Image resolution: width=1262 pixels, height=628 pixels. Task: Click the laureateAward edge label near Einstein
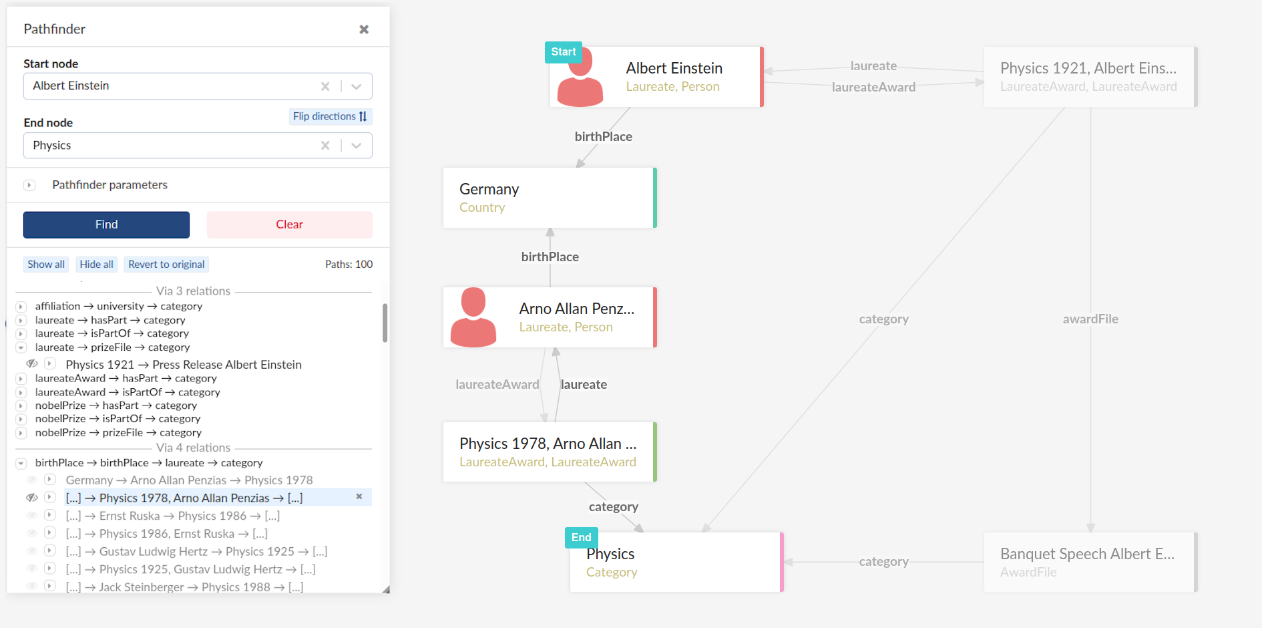coord(873,87)
